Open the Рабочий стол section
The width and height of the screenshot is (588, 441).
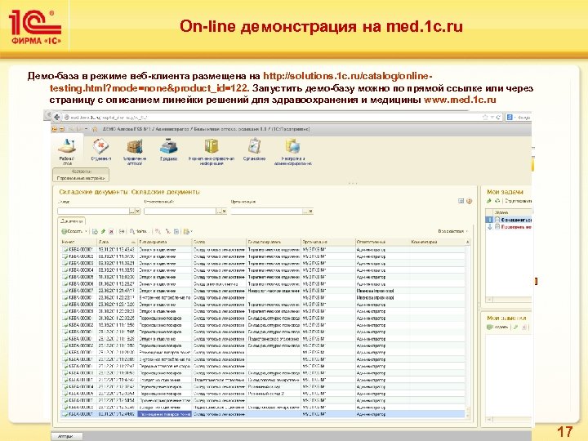(67, 152)
